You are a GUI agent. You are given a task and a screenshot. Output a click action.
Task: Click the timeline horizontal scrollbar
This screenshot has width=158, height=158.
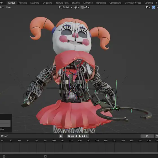coord(79,153)
